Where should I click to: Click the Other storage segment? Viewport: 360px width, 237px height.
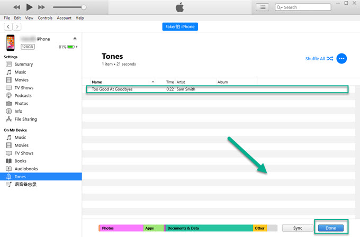point(260,228)
